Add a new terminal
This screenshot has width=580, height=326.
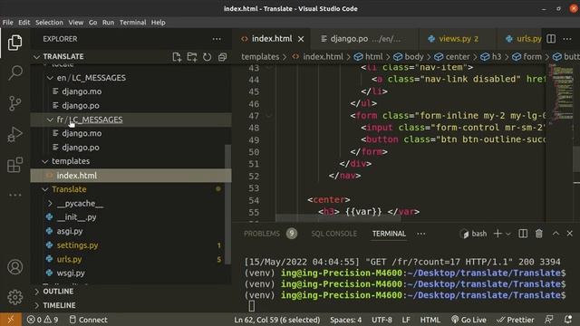tap(498, 234)
